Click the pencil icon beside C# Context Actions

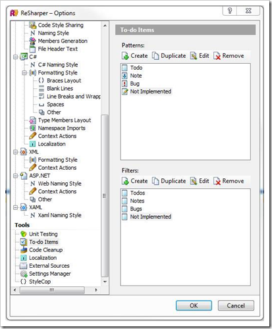[33, 136]
